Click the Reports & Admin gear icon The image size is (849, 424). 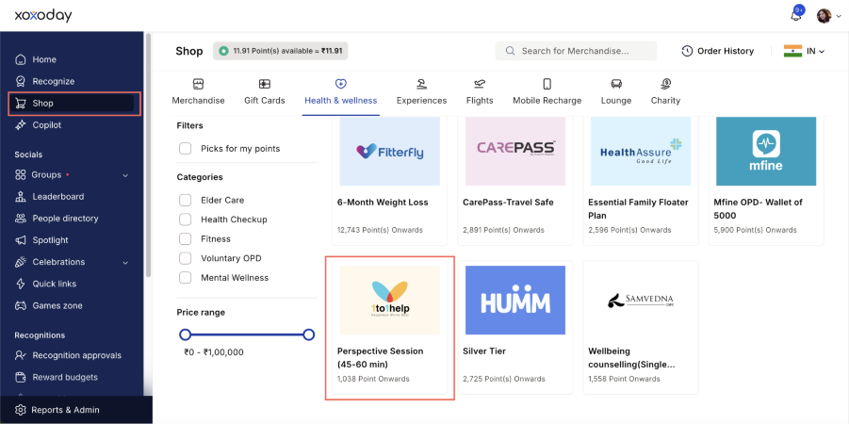click(x=20, y=410)
